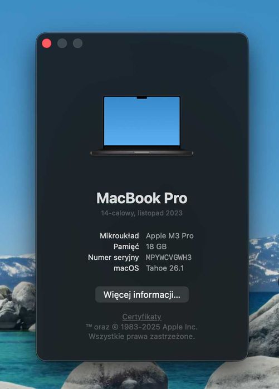This screenshot has width=279, height=389.
Task: Open the Certyfikaty link
Action: click(x=142, y=317)
